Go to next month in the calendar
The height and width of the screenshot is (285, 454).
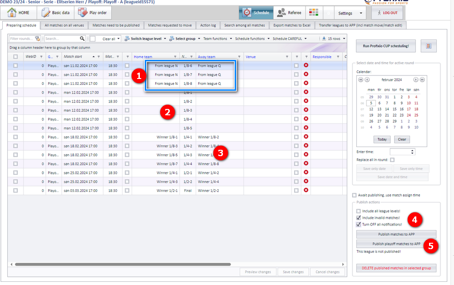click(415, 79)
